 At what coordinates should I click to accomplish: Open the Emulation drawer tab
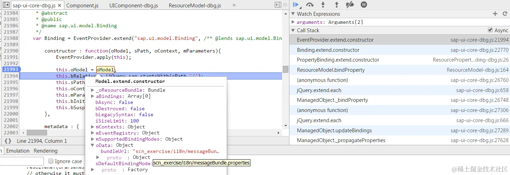click(x=18, y=151)
